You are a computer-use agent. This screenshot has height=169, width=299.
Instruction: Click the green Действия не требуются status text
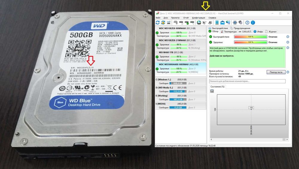[x=222, y=56]
